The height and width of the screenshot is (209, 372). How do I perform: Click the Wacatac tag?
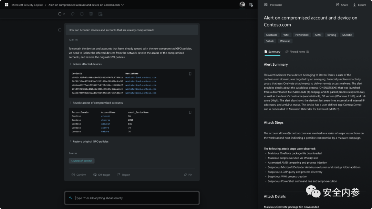[285, 41]
